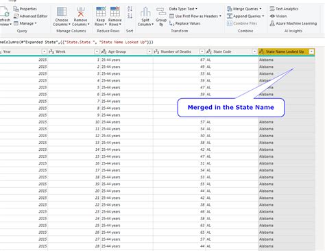
Task: Open Azure Machine Learning
Action: coord(293,23)
